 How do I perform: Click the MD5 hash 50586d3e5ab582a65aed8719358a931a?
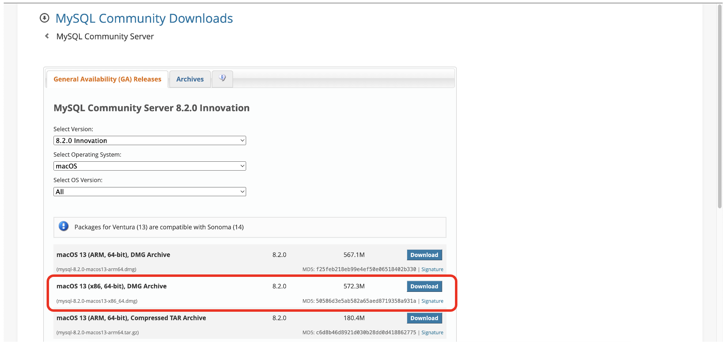pyautogui.click(x=366, y=301)
